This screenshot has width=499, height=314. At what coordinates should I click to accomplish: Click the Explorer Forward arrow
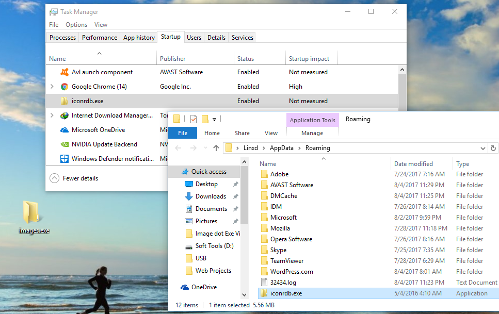tap(193, 148)
